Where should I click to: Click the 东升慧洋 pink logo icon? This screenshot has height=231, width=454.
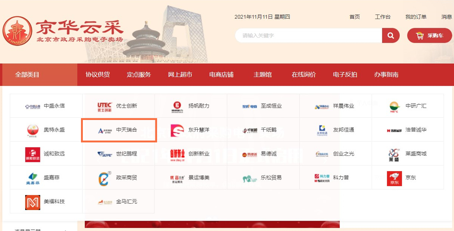coord(177,130)
